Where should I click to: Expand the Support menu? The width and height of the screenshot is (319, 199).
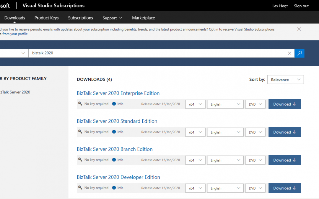pyautogui.click(x=113, y=18)
